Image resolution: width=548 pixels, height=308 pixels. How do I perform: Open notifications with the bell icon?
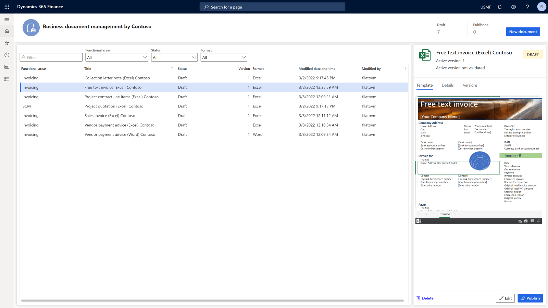pyautogui.click(x=499, y=7)
